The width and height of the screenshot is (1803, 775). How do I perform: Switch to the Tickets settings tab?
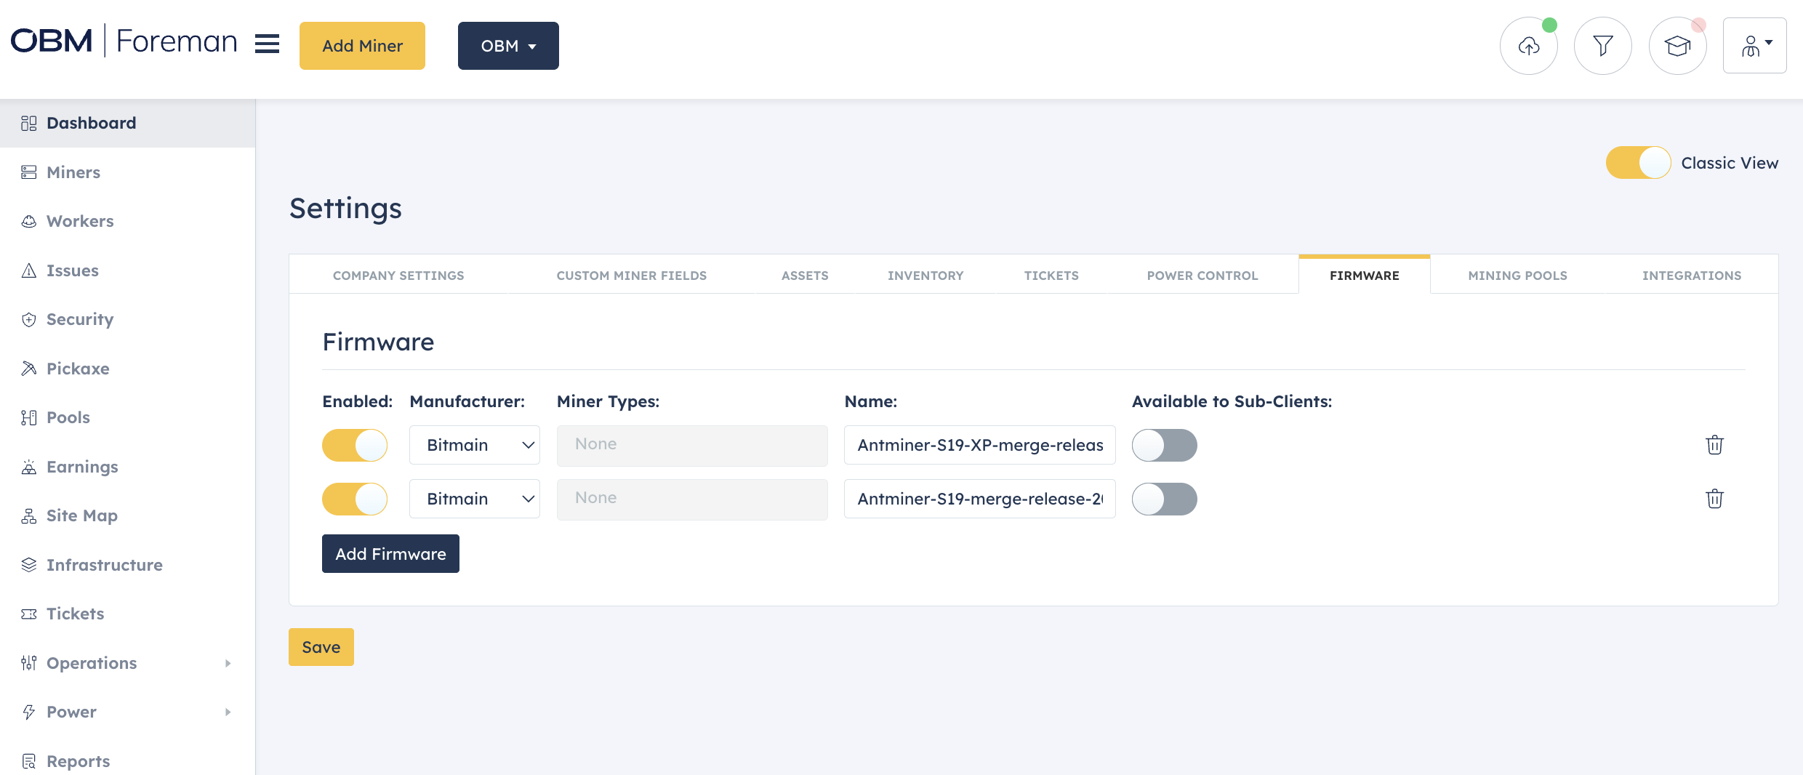pyautogui.click(x=1051, y=276)
